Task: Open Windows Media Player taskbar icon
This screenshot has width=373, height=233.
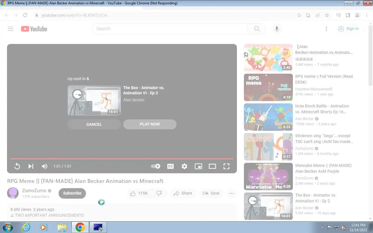Action: coord(44,227)
